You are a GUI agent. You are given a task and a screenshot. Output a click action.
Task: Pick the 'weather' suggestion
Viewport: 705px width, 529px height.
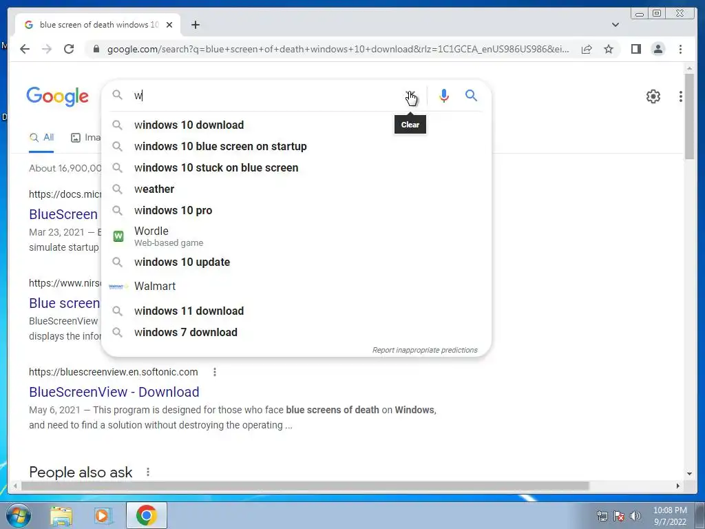pos(297,189)
